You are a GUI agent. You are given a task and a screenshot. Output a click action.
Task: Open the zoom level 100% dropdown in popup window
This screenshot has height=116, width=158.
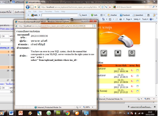[x=92, y=107]
